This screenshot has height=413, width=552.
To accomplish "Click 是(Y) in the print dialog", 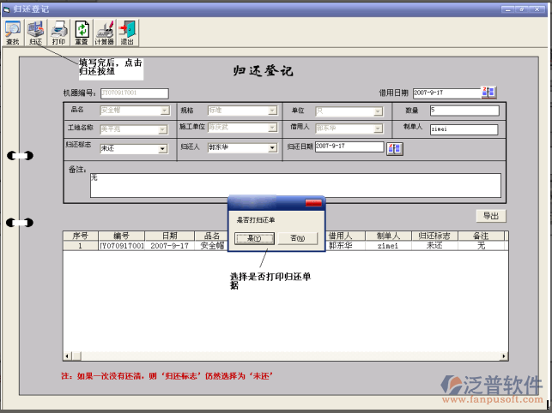I will tap(254, 238).
